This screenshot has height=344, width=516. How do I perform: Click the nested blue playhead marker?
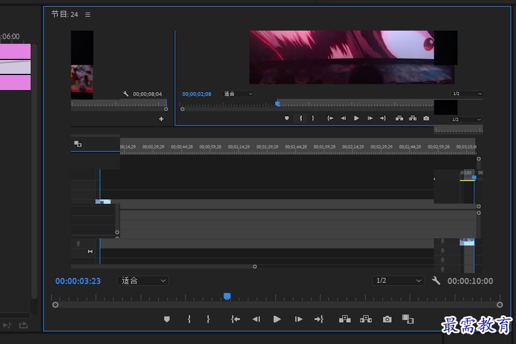coord(277,103)
